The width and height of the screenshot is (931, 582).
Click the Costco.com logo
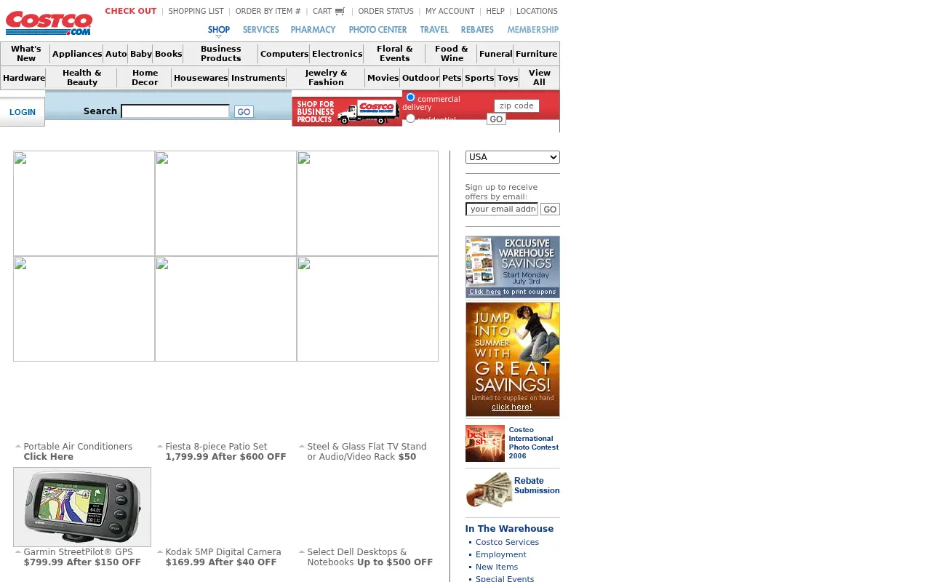pyautogui.click(x=49, y=23)
